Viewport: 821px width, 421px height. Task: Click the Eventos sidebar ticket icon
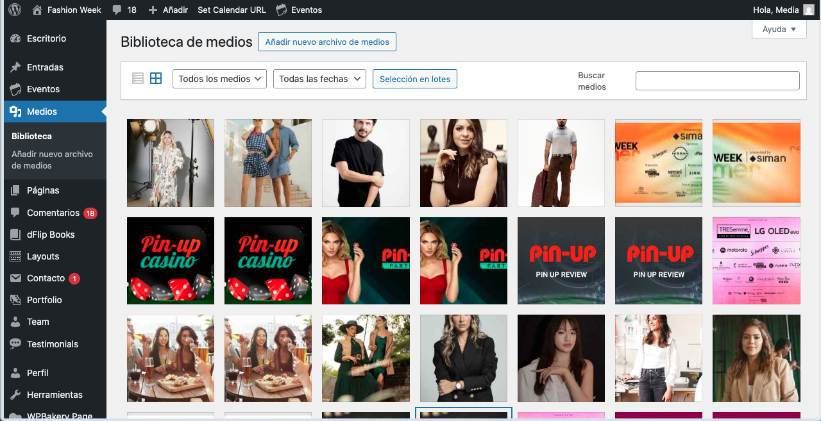pos(16,89)
